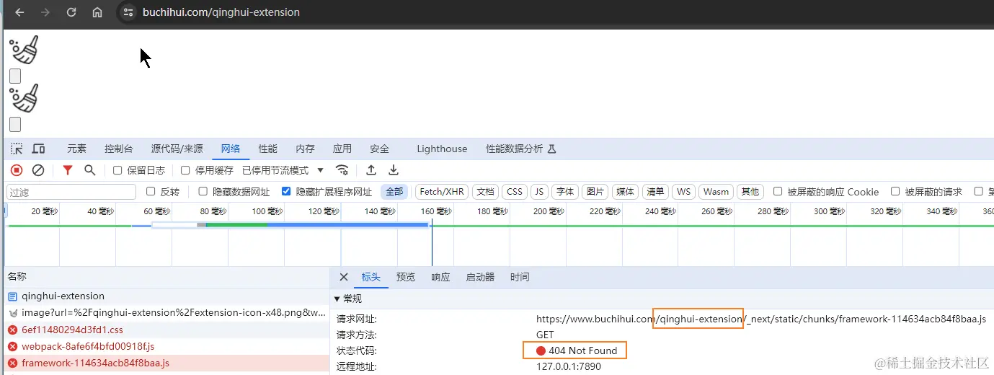
Task: Toggle device toolbar icon in DevTools
Action: click(x=38, y=149)
